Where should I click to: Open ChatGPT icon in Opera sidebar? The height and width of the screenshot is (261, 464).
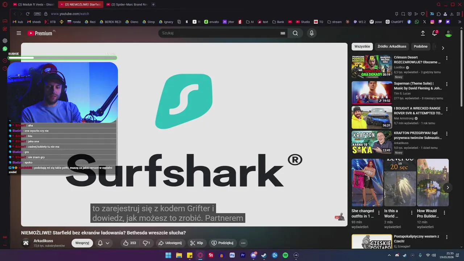pos(5,41)
